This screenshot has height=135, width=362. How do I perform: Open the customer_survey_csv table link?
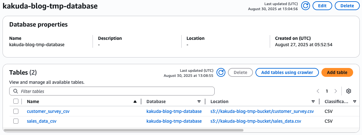tap(48, 111)
